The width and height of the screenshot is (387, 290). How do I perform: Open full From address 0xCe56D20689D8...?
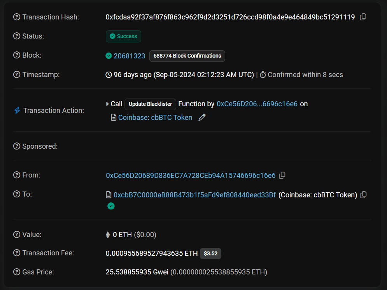[x=191, y=176]
